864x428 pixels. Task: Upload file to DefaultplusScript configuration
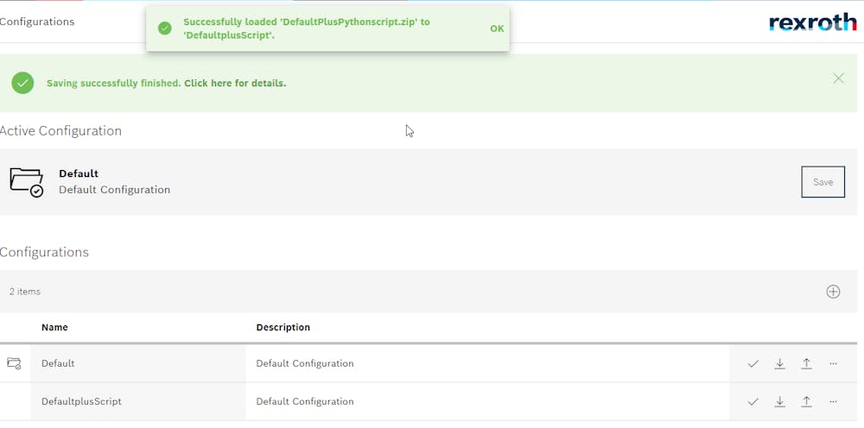point(806,402)
